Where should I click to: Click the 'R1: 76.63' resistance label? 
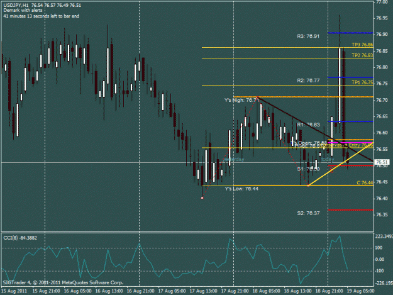pyautogui.click(x=308, y=125)
